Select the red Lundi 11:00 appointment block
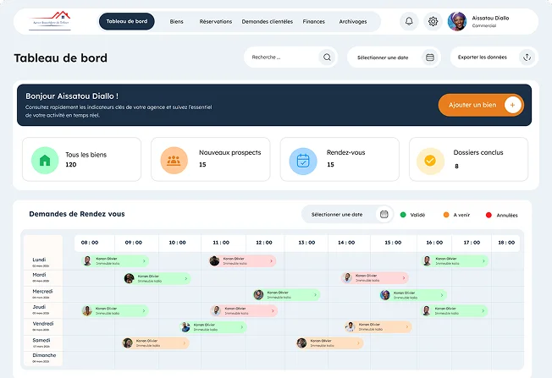The height and width of the screenshot is (378, 552). pos(241,261)
